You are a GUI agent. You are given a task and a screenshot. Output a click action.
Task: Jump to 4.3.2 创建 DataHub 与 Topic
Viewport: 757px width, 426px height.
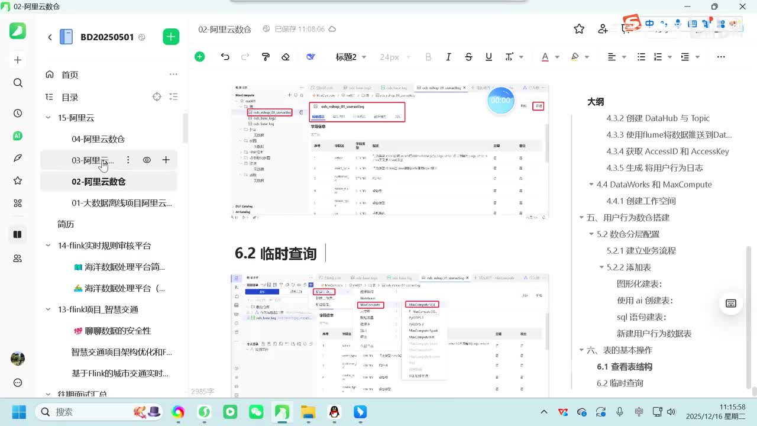658,118
